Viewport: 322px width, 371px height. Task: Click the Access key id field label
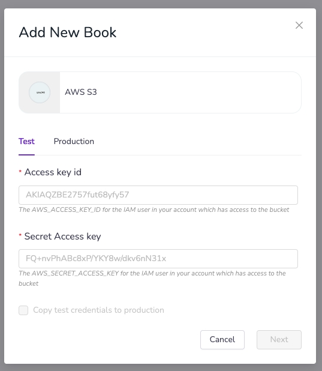[53, 172]
